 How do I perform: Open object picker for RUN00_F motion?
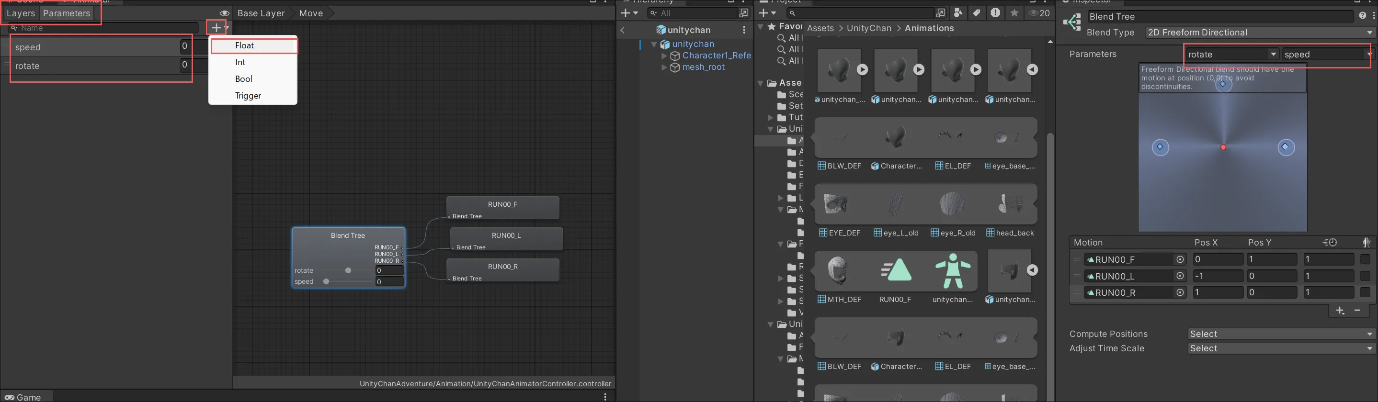(1180, 260)
